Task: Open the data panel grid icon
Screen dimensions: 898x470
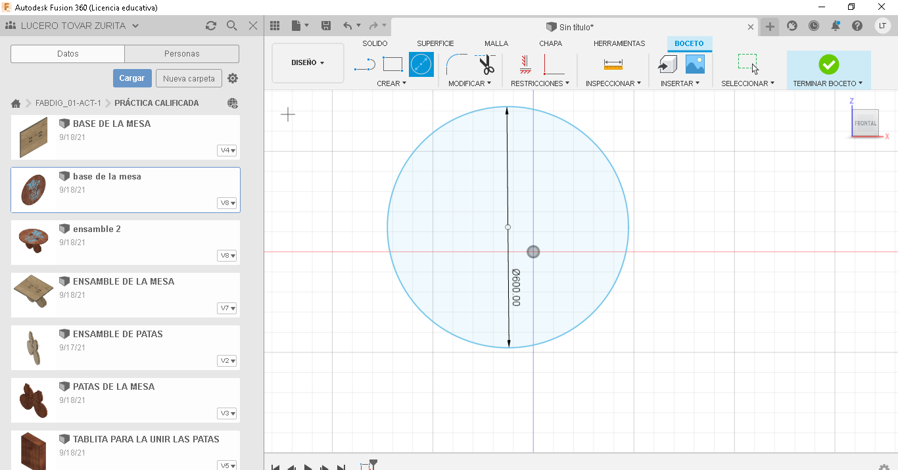Action: coord(275,26)
